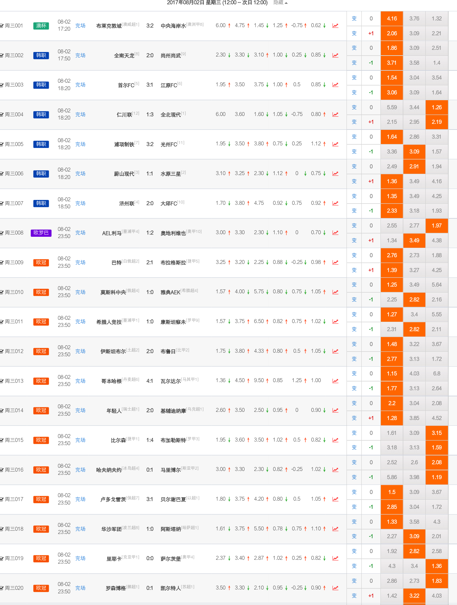Select the 1.19 handicap away odds for 周三016

(x=437, y=477)
